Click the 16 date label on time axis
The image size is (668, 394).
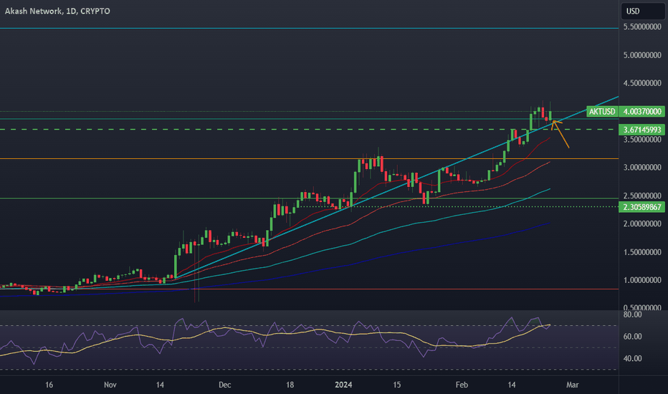click(49, 385)
